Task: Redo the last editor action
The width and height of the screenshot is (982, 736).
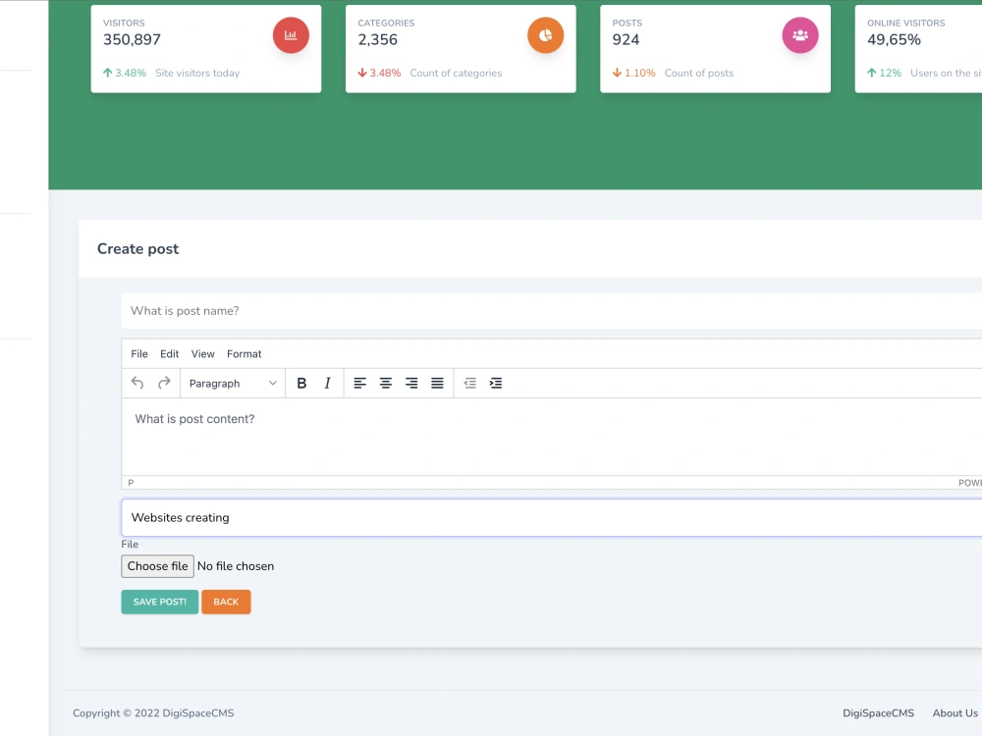Action: click(164, 383)
